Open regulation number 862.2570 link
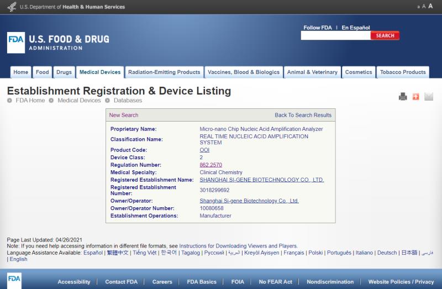This screenshot has width=442, height=289. [211, 165]
